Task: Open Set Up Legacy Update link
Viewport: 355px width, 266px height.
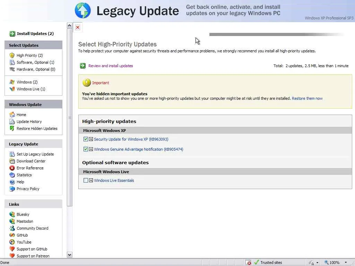Action: 35,154
